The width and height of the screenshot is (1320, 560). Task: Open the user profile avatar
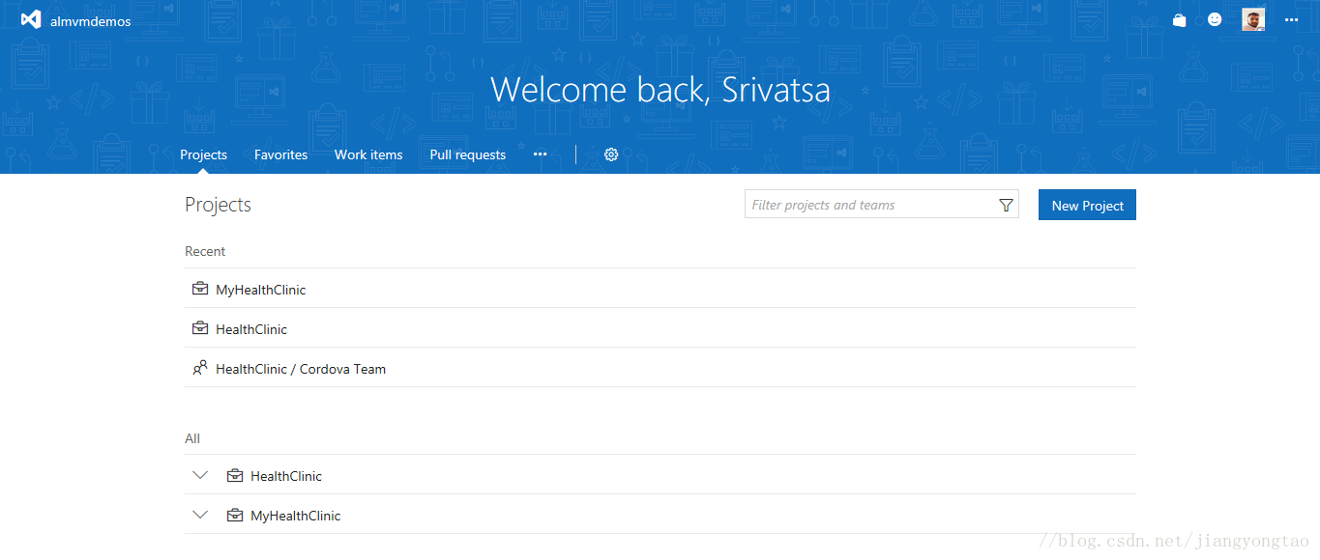[1253, 19]
